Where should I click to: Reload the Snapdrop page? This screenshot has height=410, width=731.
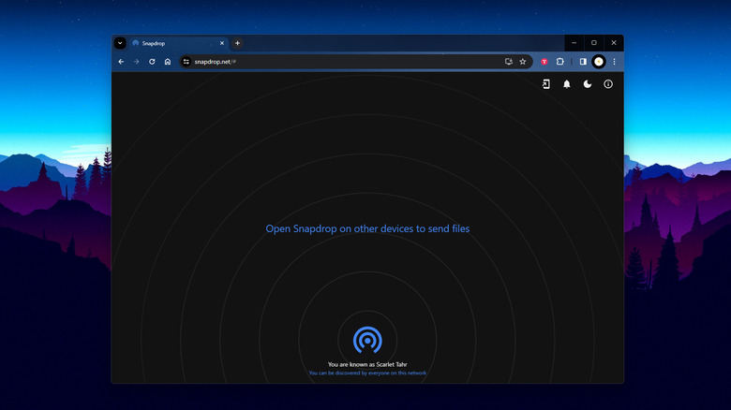click(x=152, y=62)
